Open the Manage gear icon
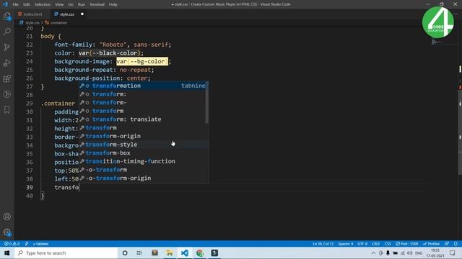The image size is (462, 259). click(7, 232)
